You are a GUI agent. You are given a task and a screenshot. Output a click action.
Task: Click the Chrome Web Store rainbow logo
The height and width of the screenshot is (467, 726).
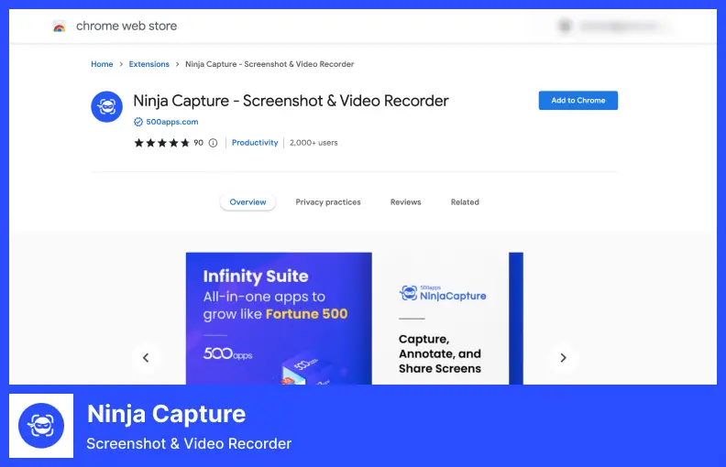coord(60,27)
